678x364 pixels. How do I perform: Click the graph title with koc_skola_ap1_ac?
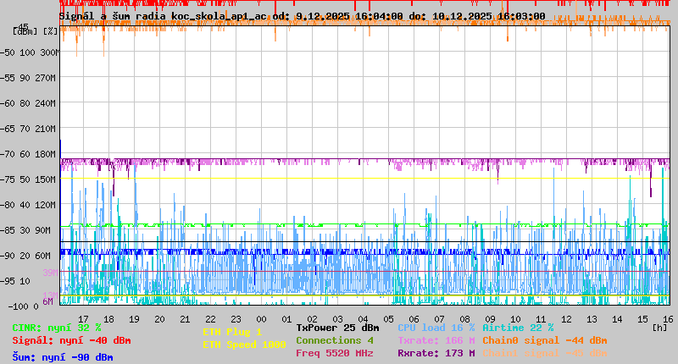pyautogui.click(x=302, y=16)
